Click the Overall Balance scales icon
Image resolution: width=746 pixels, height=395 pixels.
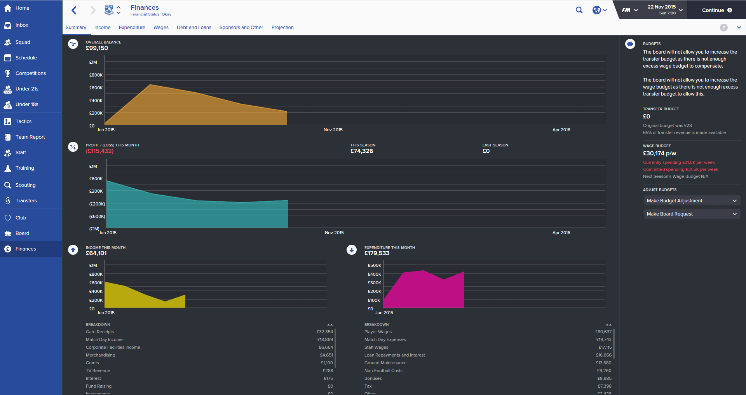tap(73, 44)
